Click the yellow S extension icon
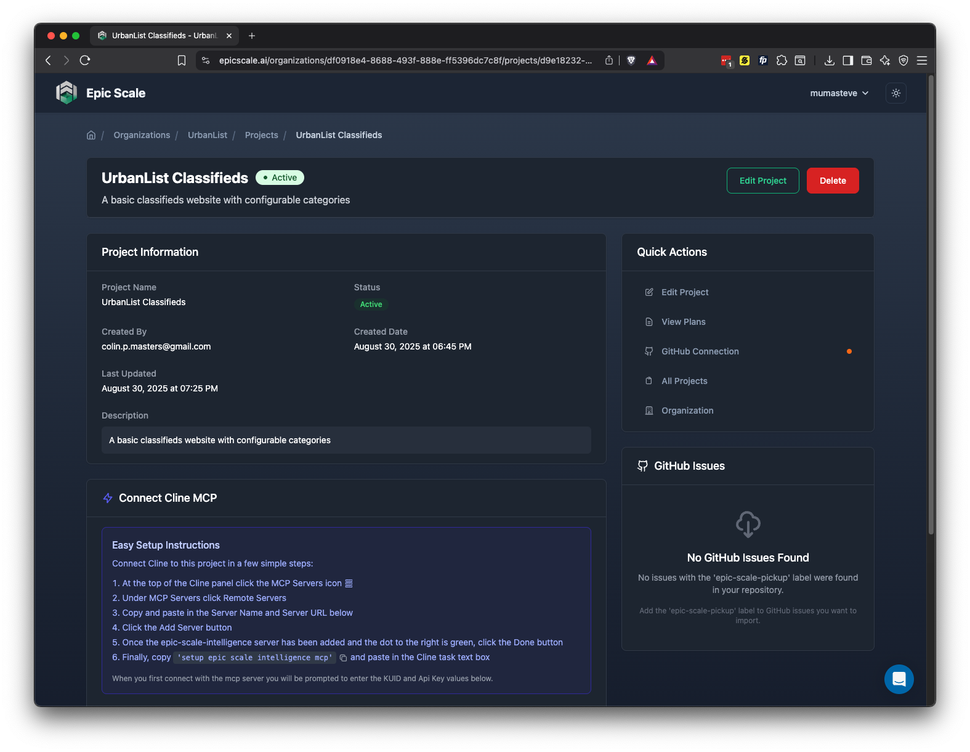 pyautogui.click(x=745, y=60)
